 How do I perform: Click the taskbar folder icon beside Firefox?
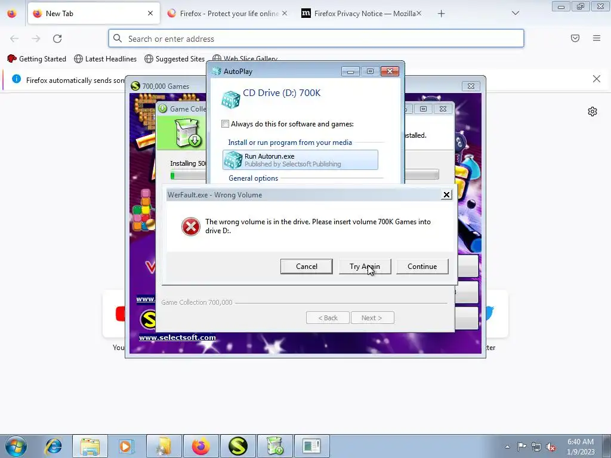pyautogui.click(x=163, y=446)
